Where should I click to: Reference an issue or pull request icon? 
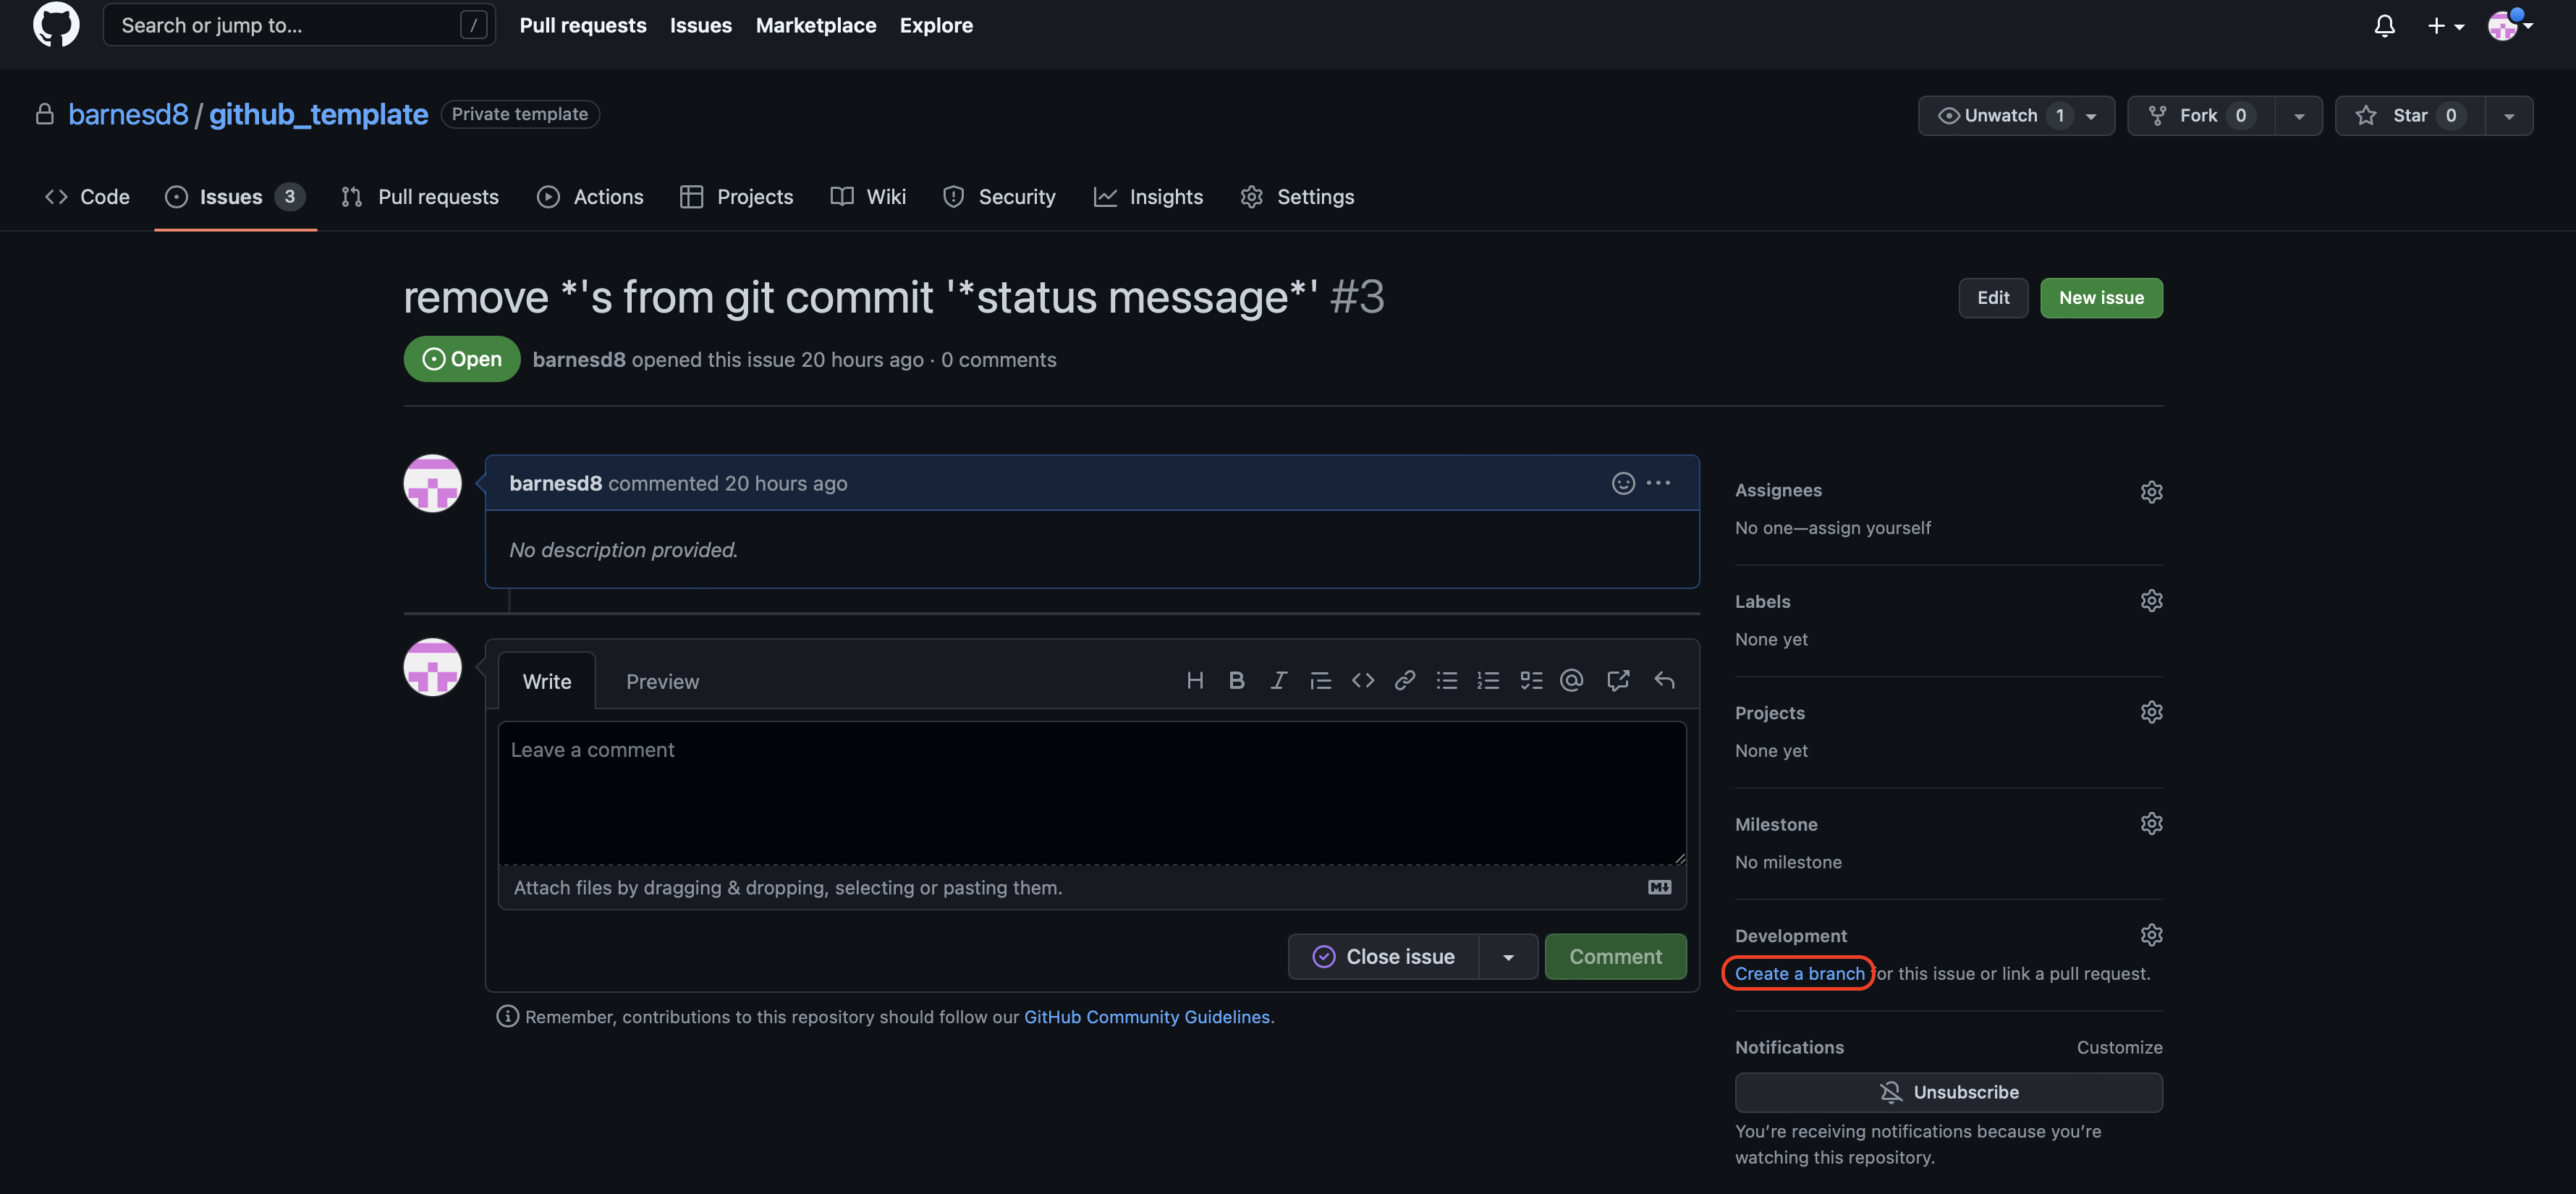1617,681
